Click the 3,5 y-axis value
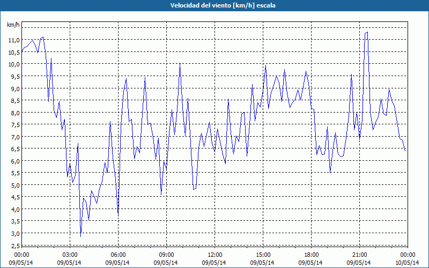The image size is (429, 268). (15, 221)
